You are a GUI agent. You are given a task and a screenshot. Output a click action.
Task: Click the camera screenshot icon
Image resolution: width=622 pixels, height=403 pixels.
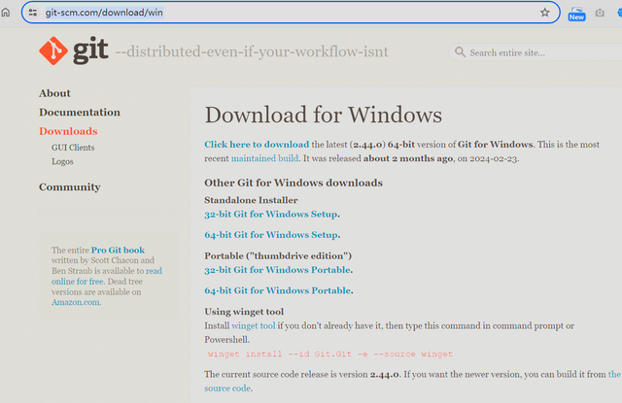pyautogui.click(x=600, y=13)
